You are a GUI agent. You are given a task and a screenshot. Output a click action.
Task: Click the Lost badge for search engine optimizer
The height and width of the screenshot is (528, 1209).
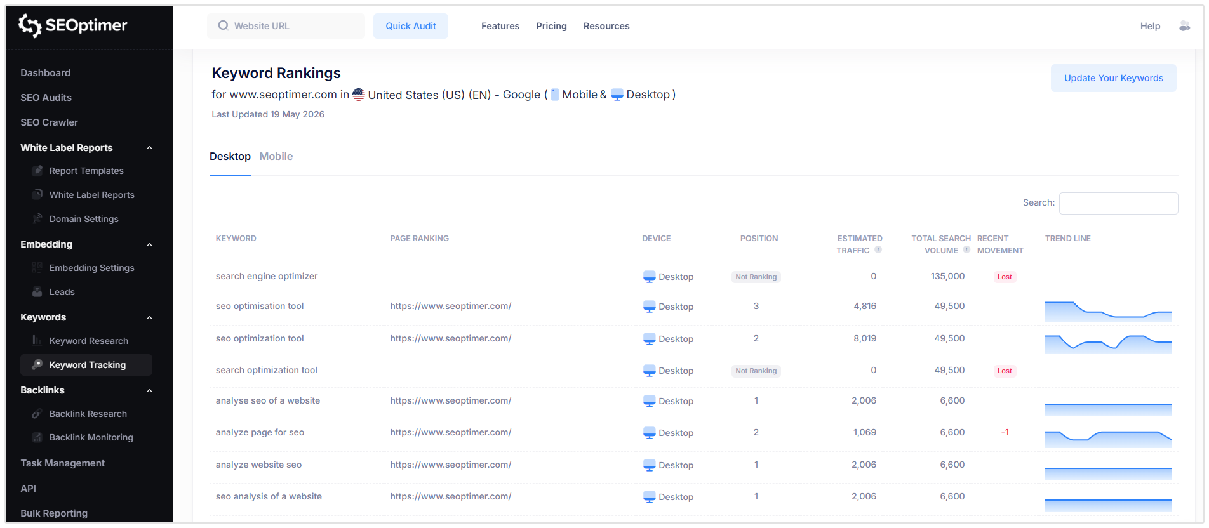(x=1005, y=277)
